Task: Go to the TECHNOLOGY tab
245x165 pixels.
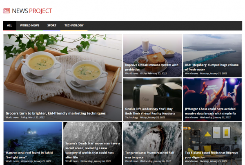Action: coord(74,25)
